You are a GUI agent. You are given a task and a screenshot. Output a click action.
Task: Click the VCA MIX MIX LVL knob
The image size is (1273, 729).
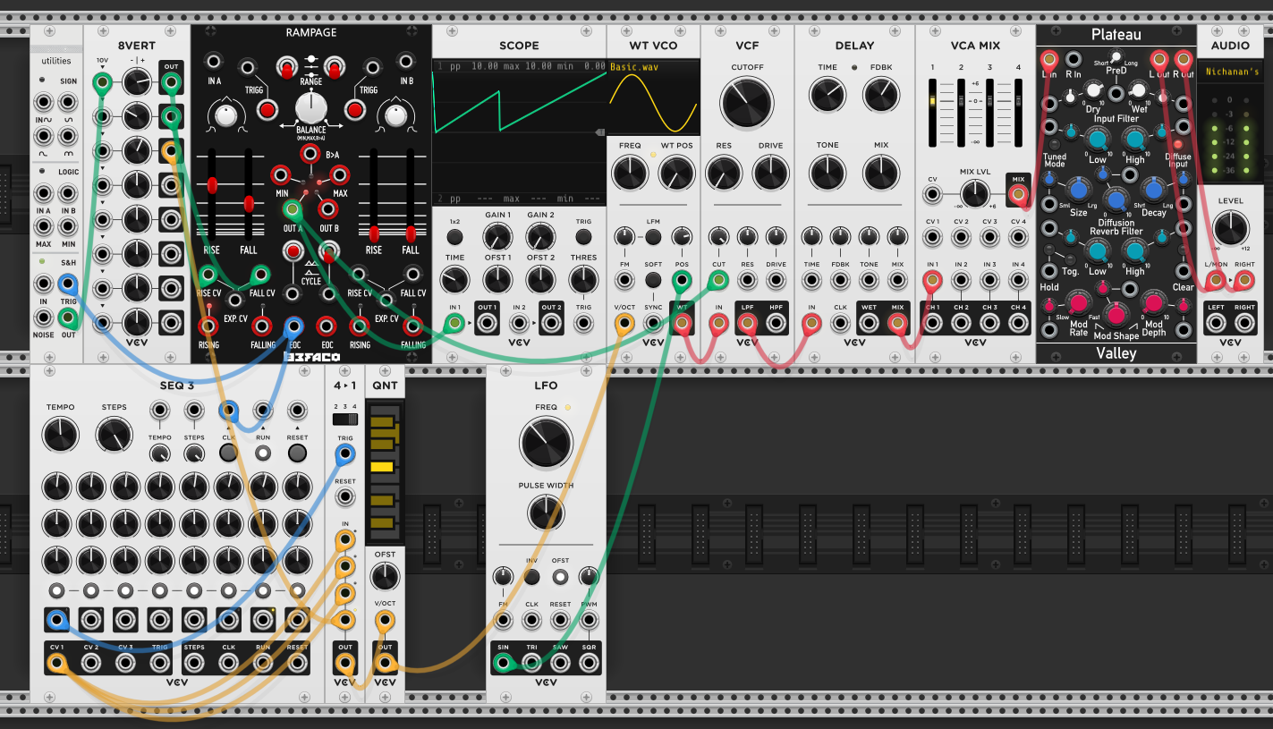point(975,192)
